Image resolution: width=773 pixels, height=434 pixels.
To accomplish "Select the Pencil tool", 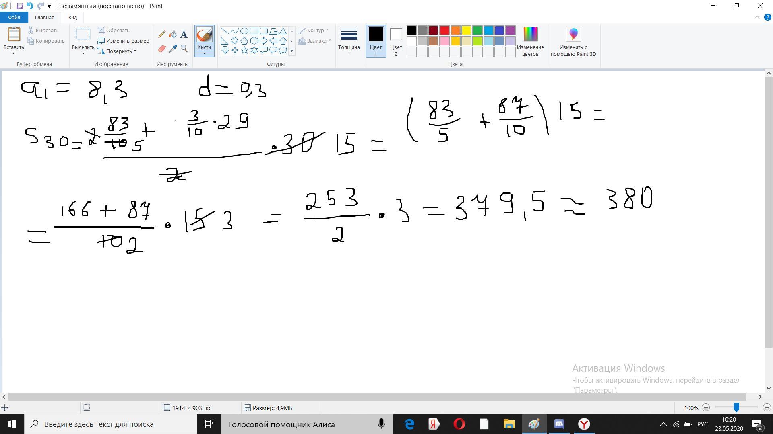I will pyautogui.click(x=161, y=35).
